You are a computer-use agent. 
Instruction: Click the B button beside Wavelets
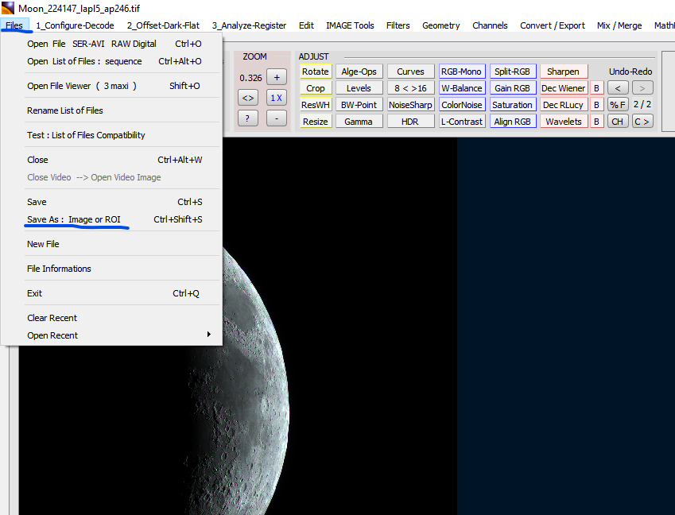point(596,122)
